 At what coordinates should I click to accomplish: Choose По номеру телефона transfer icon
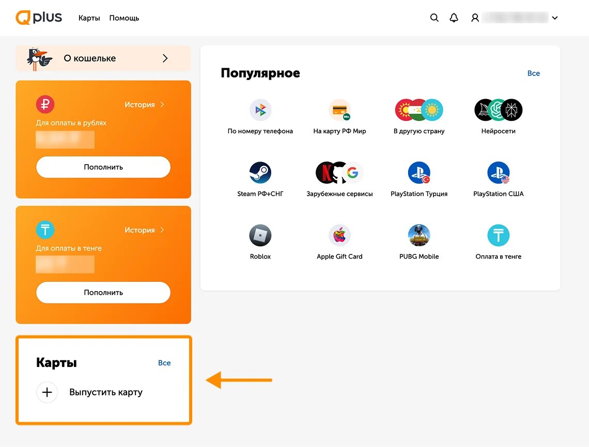[x=260, y=110]
